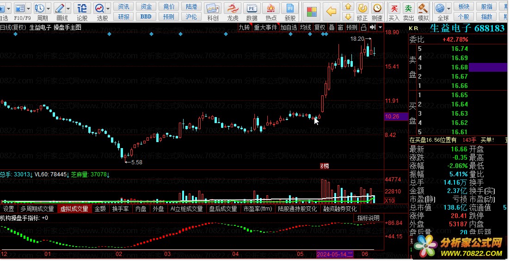This screenshot has height=261, width=510.
Task: Expand the 自选 favorites dropdown arrow
Action: click(x=8, y=8)
